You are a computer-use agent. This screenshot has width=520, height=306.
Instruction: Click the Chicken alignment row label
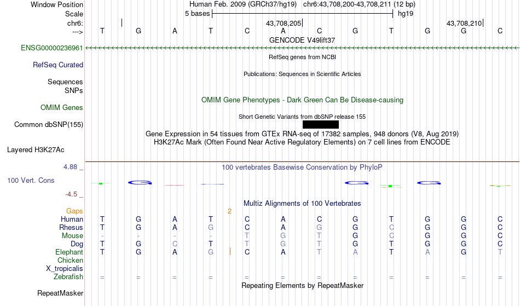[70, 261]
